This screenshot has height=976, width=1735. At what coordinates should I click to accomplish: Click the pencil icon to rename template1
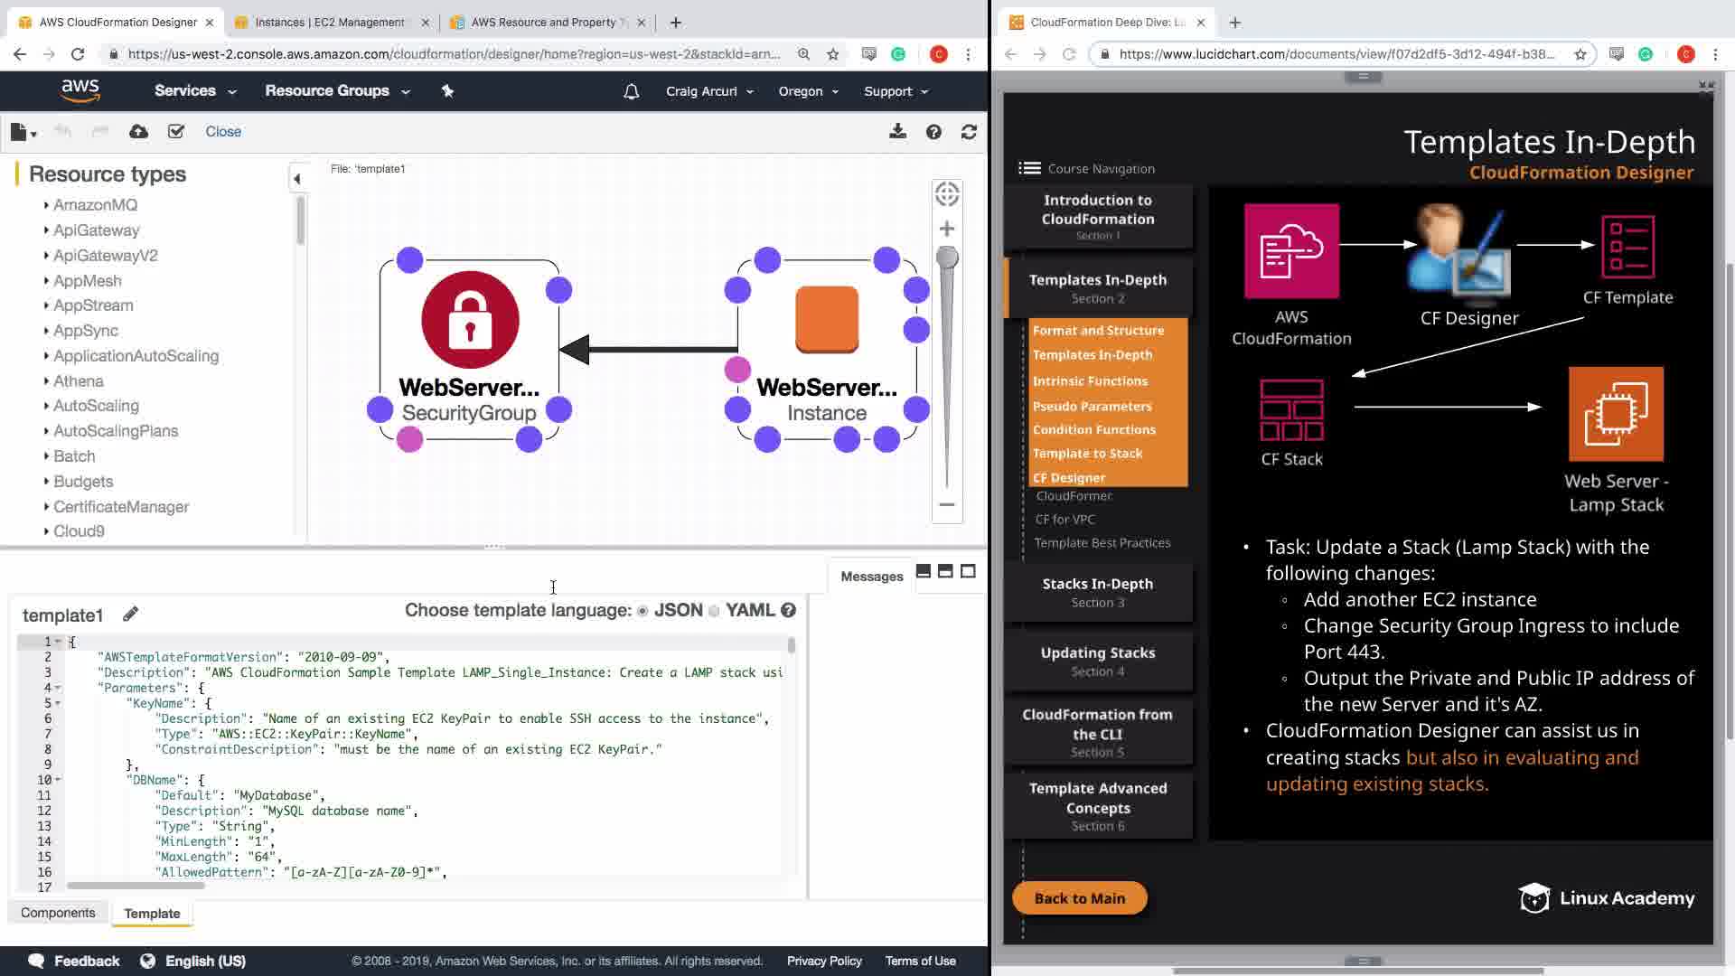click(x=130, y=615)
